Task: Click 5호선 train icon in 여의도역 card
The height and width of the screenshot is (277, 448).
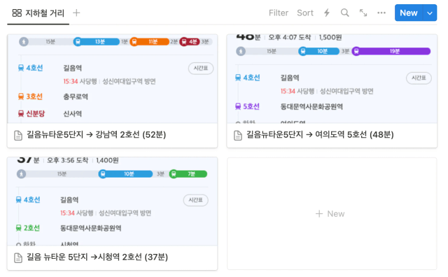Action: coord(238,106)
